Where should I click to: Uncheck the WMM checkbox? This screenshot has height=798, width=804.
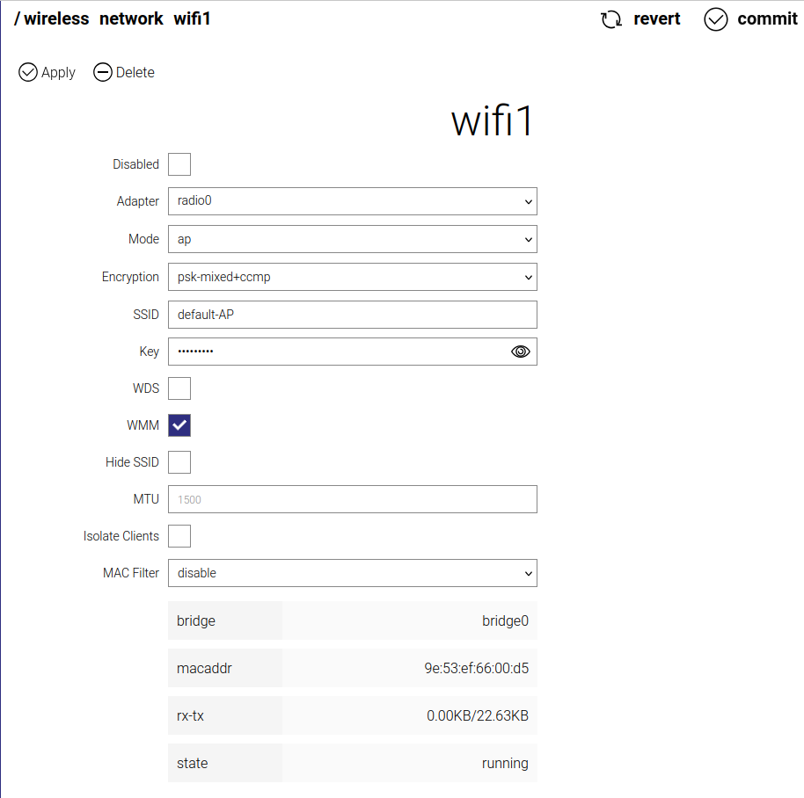coord(179,424)
